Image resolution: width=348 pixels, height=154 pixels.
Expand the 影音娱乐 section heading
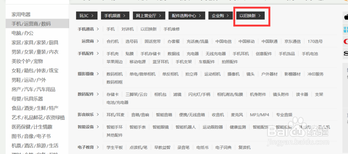click(88, 115)
